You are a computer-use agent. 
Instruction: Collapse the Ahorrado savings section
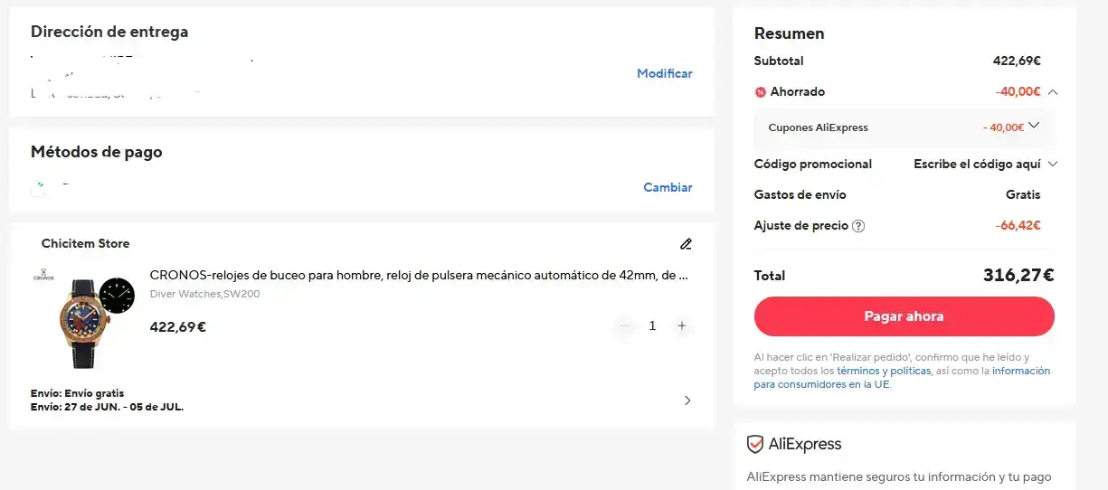tap(1052, 91)
